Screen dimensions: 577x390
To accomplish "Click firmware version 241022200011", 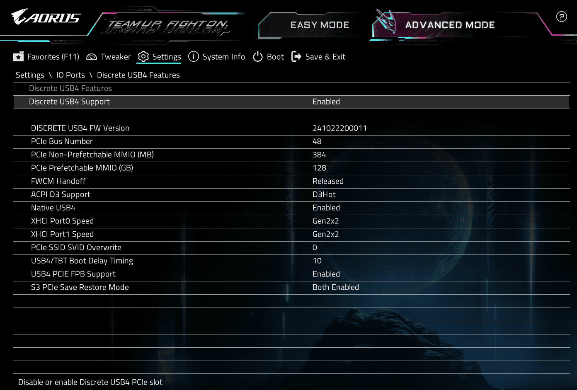I will (x=340, y=128).
